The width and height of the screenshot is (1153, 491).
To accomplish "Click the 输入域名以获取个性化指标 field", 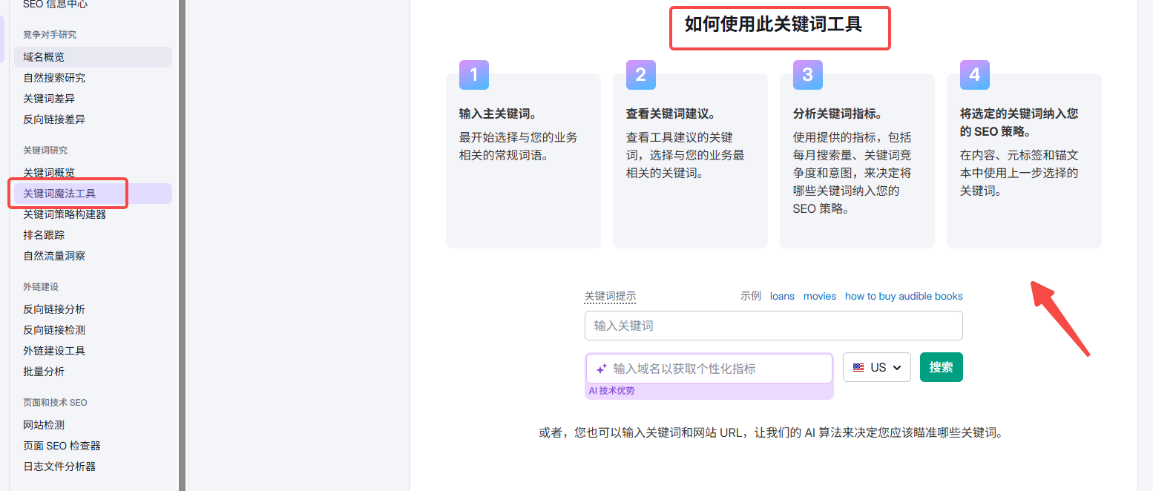I will [x=709, y=369].
